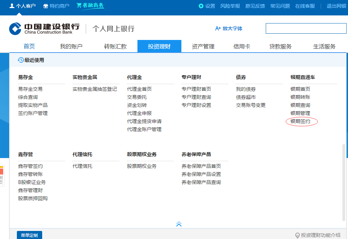Open 银期管理
The width and height of the screenshot is (348, 239).
tap(300, 113)
